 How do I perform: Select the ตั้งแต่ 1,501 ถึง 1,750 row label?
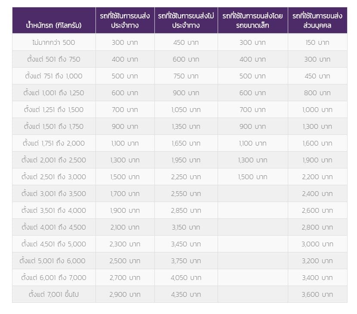point(54,126)
